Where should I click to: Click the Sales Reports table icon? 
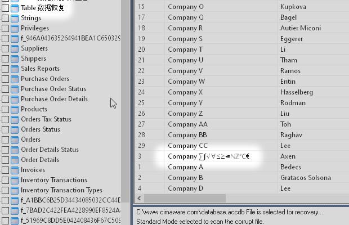click(15, 69)
